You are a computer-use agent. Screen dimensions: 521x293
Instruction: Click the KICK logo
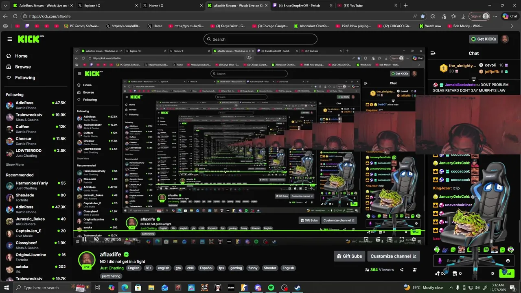(x=31, y=39)
